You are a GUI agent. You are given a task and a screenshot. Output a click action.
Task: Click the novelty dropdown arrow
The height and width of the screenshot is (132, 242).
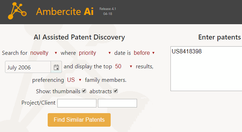point(56,53)
